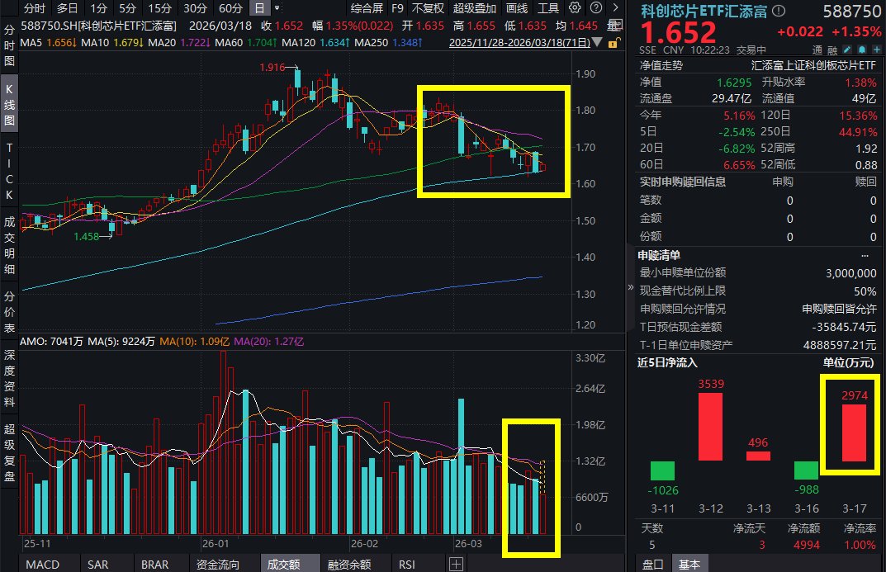Expand the date range dropdown showing 71日
Viewport: 886px width, 572px height.
click(x=597, y=43)
